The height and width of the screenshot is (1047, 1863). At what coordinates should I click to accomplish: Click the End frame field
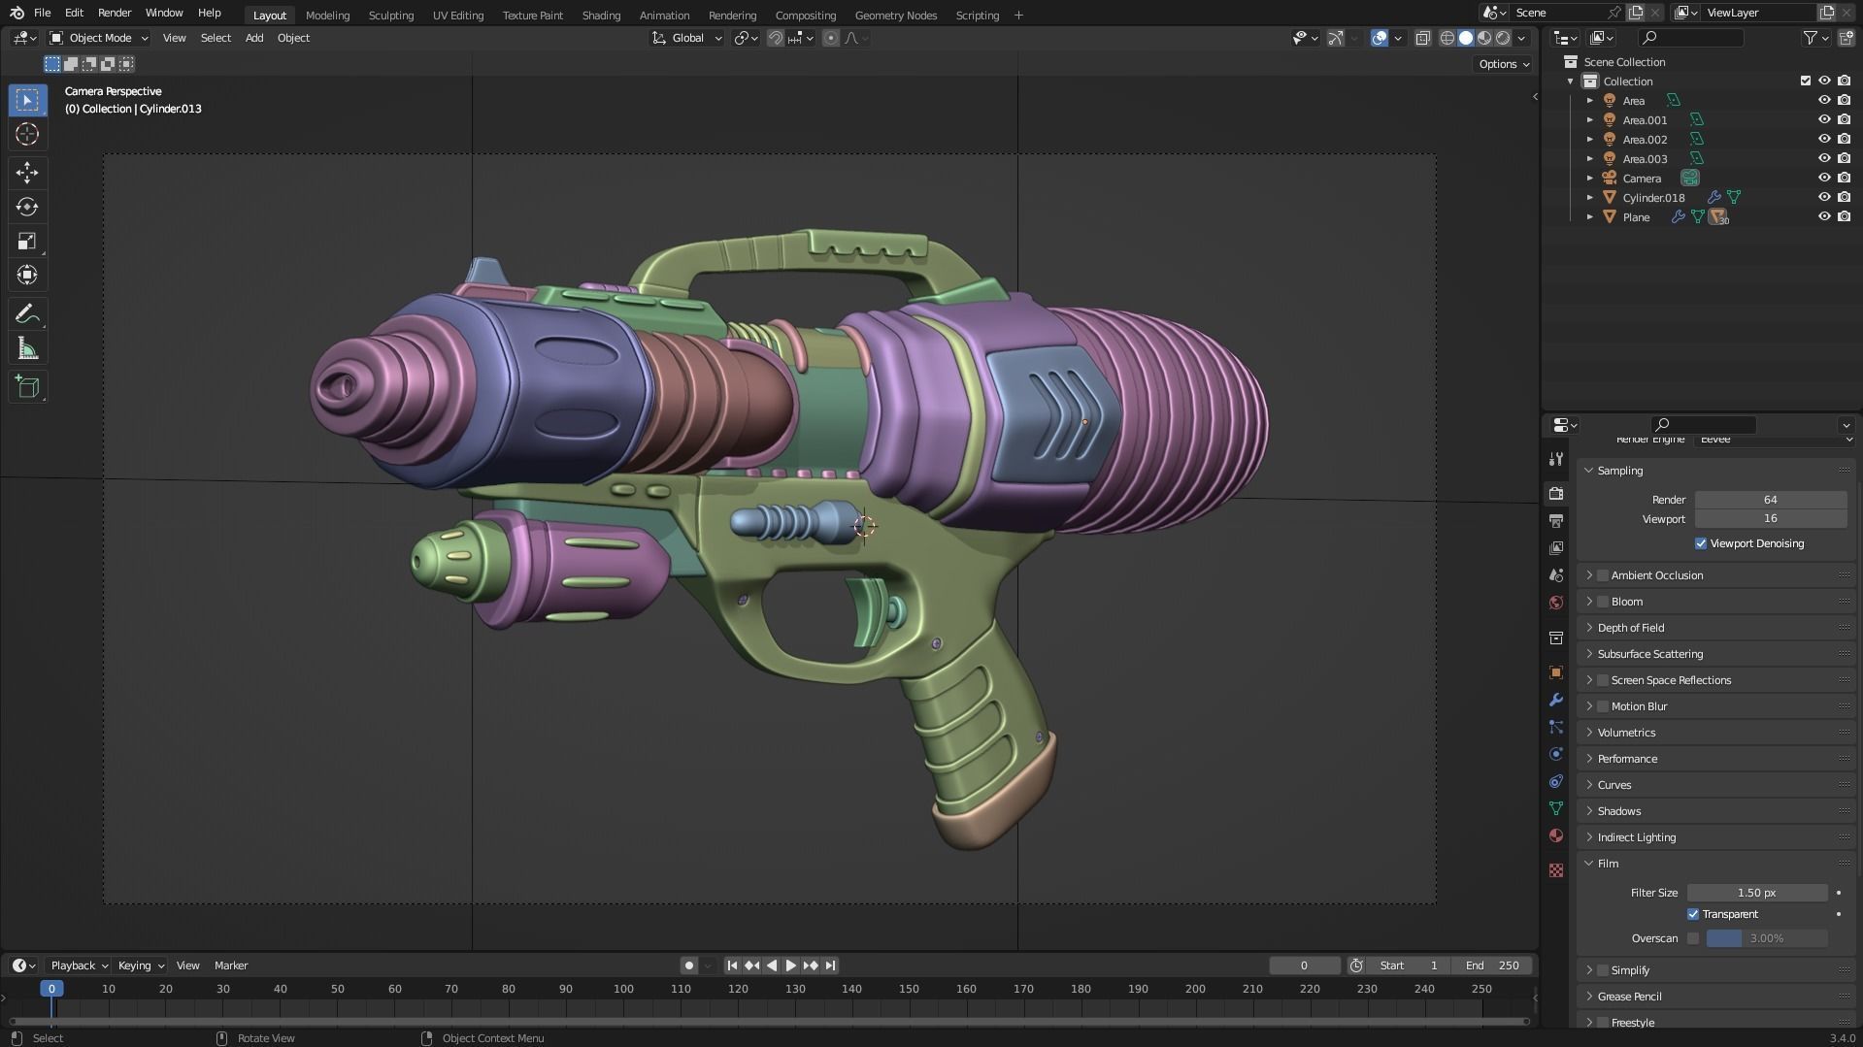pyautogui.click(x=1492, y=965)
